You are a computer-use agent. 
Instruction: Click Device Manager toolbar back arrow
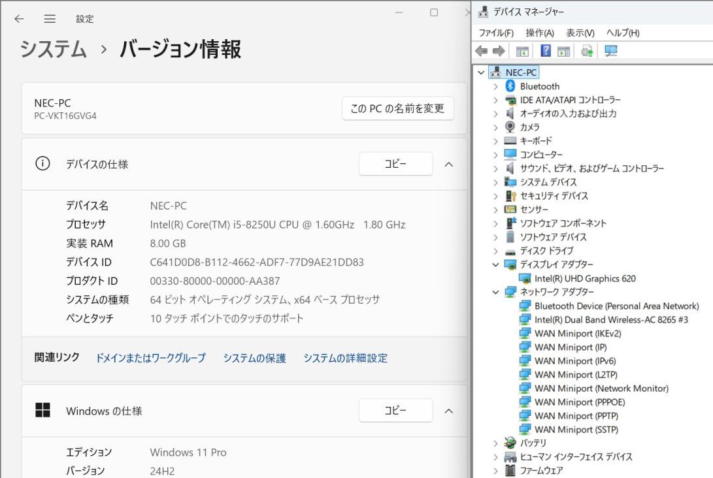[x=482, y=51]
